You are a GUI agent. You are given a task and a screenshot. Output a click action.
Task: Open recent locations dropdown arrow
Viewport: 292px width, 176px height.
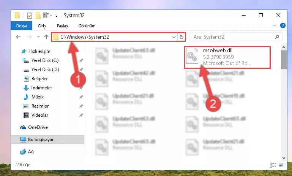tap(38, 37)
